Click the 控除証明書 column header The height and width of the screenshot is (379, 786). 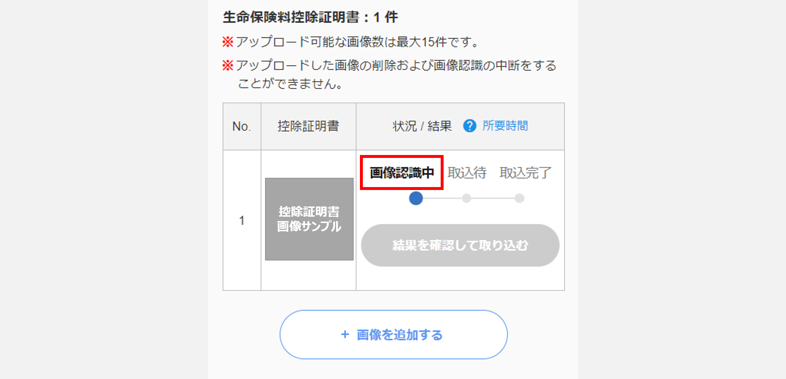coord(308,126)
